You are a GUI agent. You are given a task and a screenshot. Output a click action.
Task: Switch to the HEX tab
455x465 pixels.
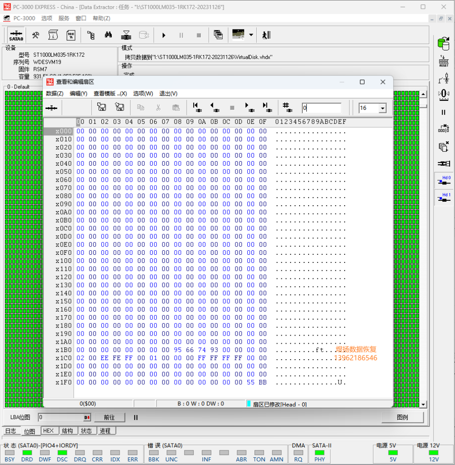48,430
